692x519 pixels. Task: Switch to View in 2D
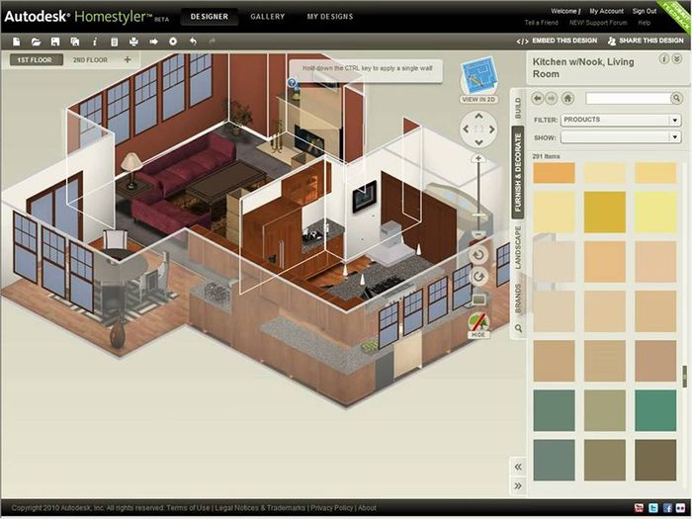(478, 80)
